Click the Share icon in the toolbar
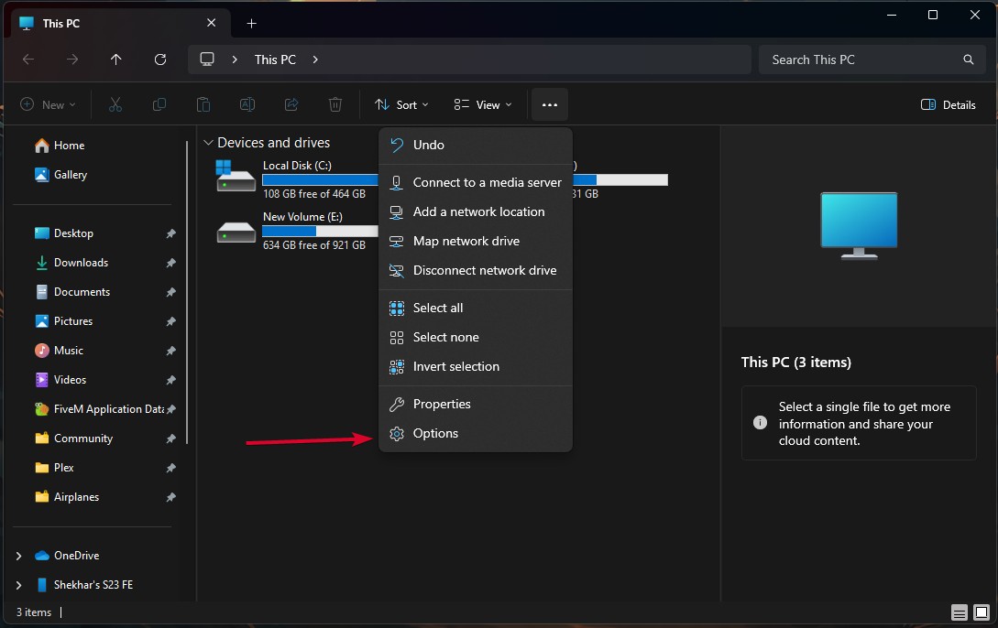Image resolution: width=998 pixels, height=628 pixels. pos(291,104)
